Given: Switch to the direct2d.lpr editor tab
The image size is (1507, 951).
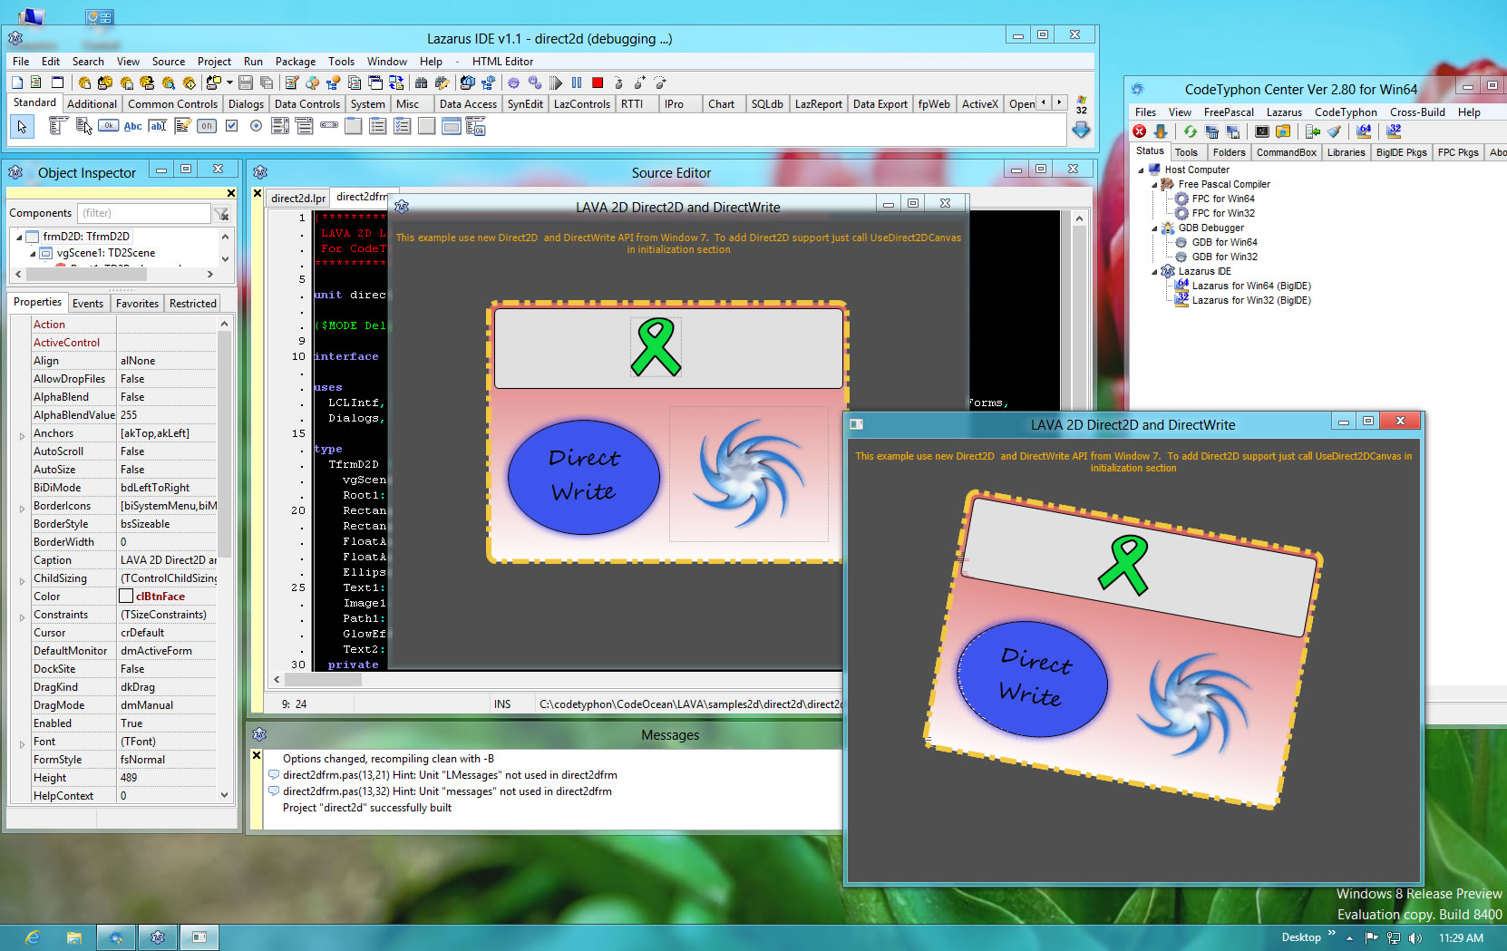Looking at the screenshot, I should click(x=297, y=198).
